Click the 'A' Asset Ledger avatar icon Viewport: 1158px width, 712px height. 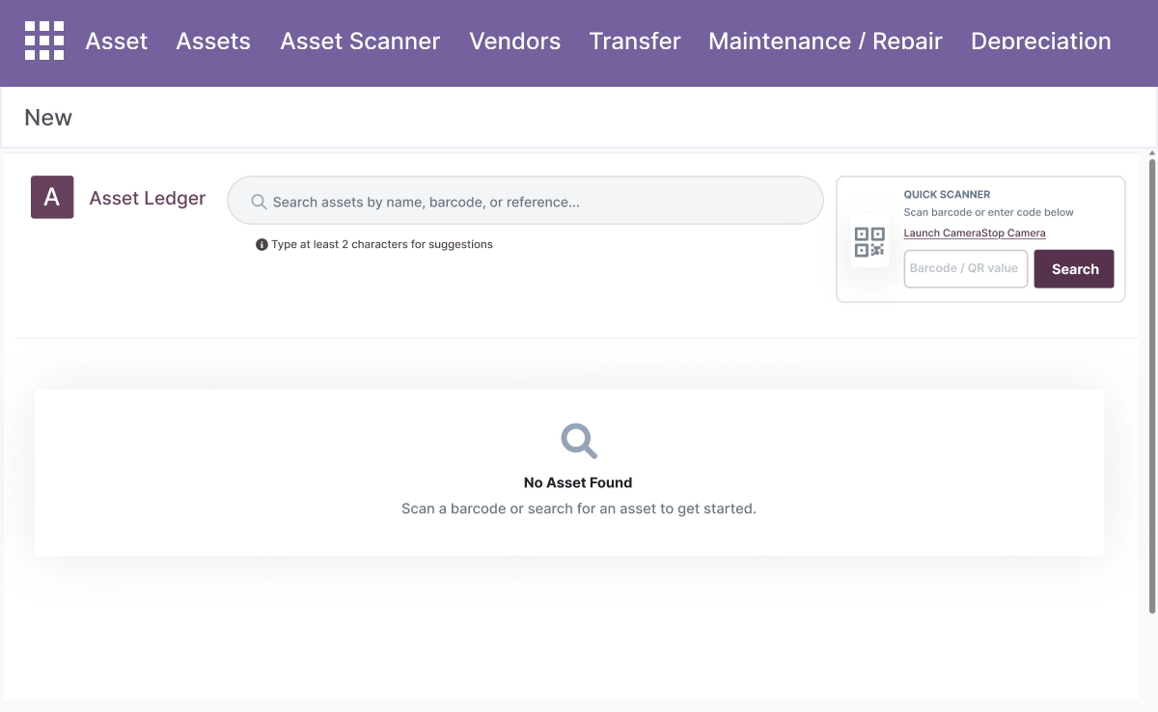click(x=52, y=198)
